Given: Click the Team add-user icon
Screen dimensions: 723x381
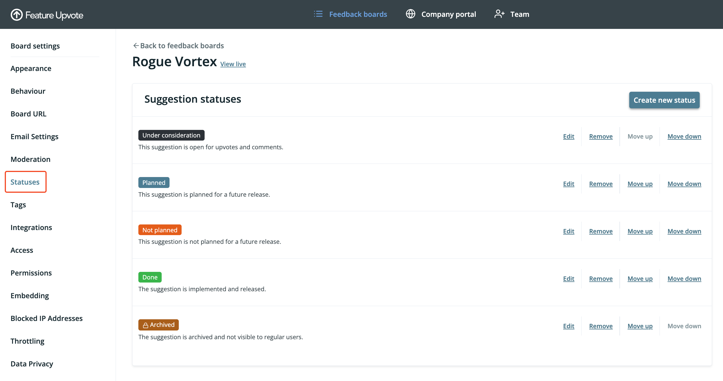Looking at the screenshot, I should pyautogui.click(x=499, y=14).
